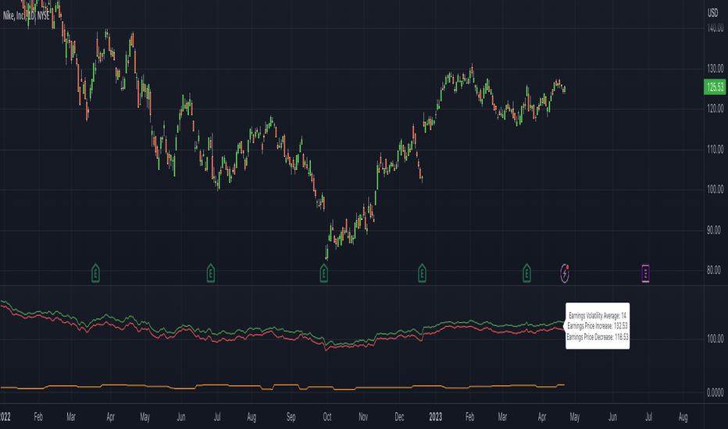Open the purple lightning news icon
The width and height of the screenshot is (728, 429).
pyautogui.click(x=565, y=273)
